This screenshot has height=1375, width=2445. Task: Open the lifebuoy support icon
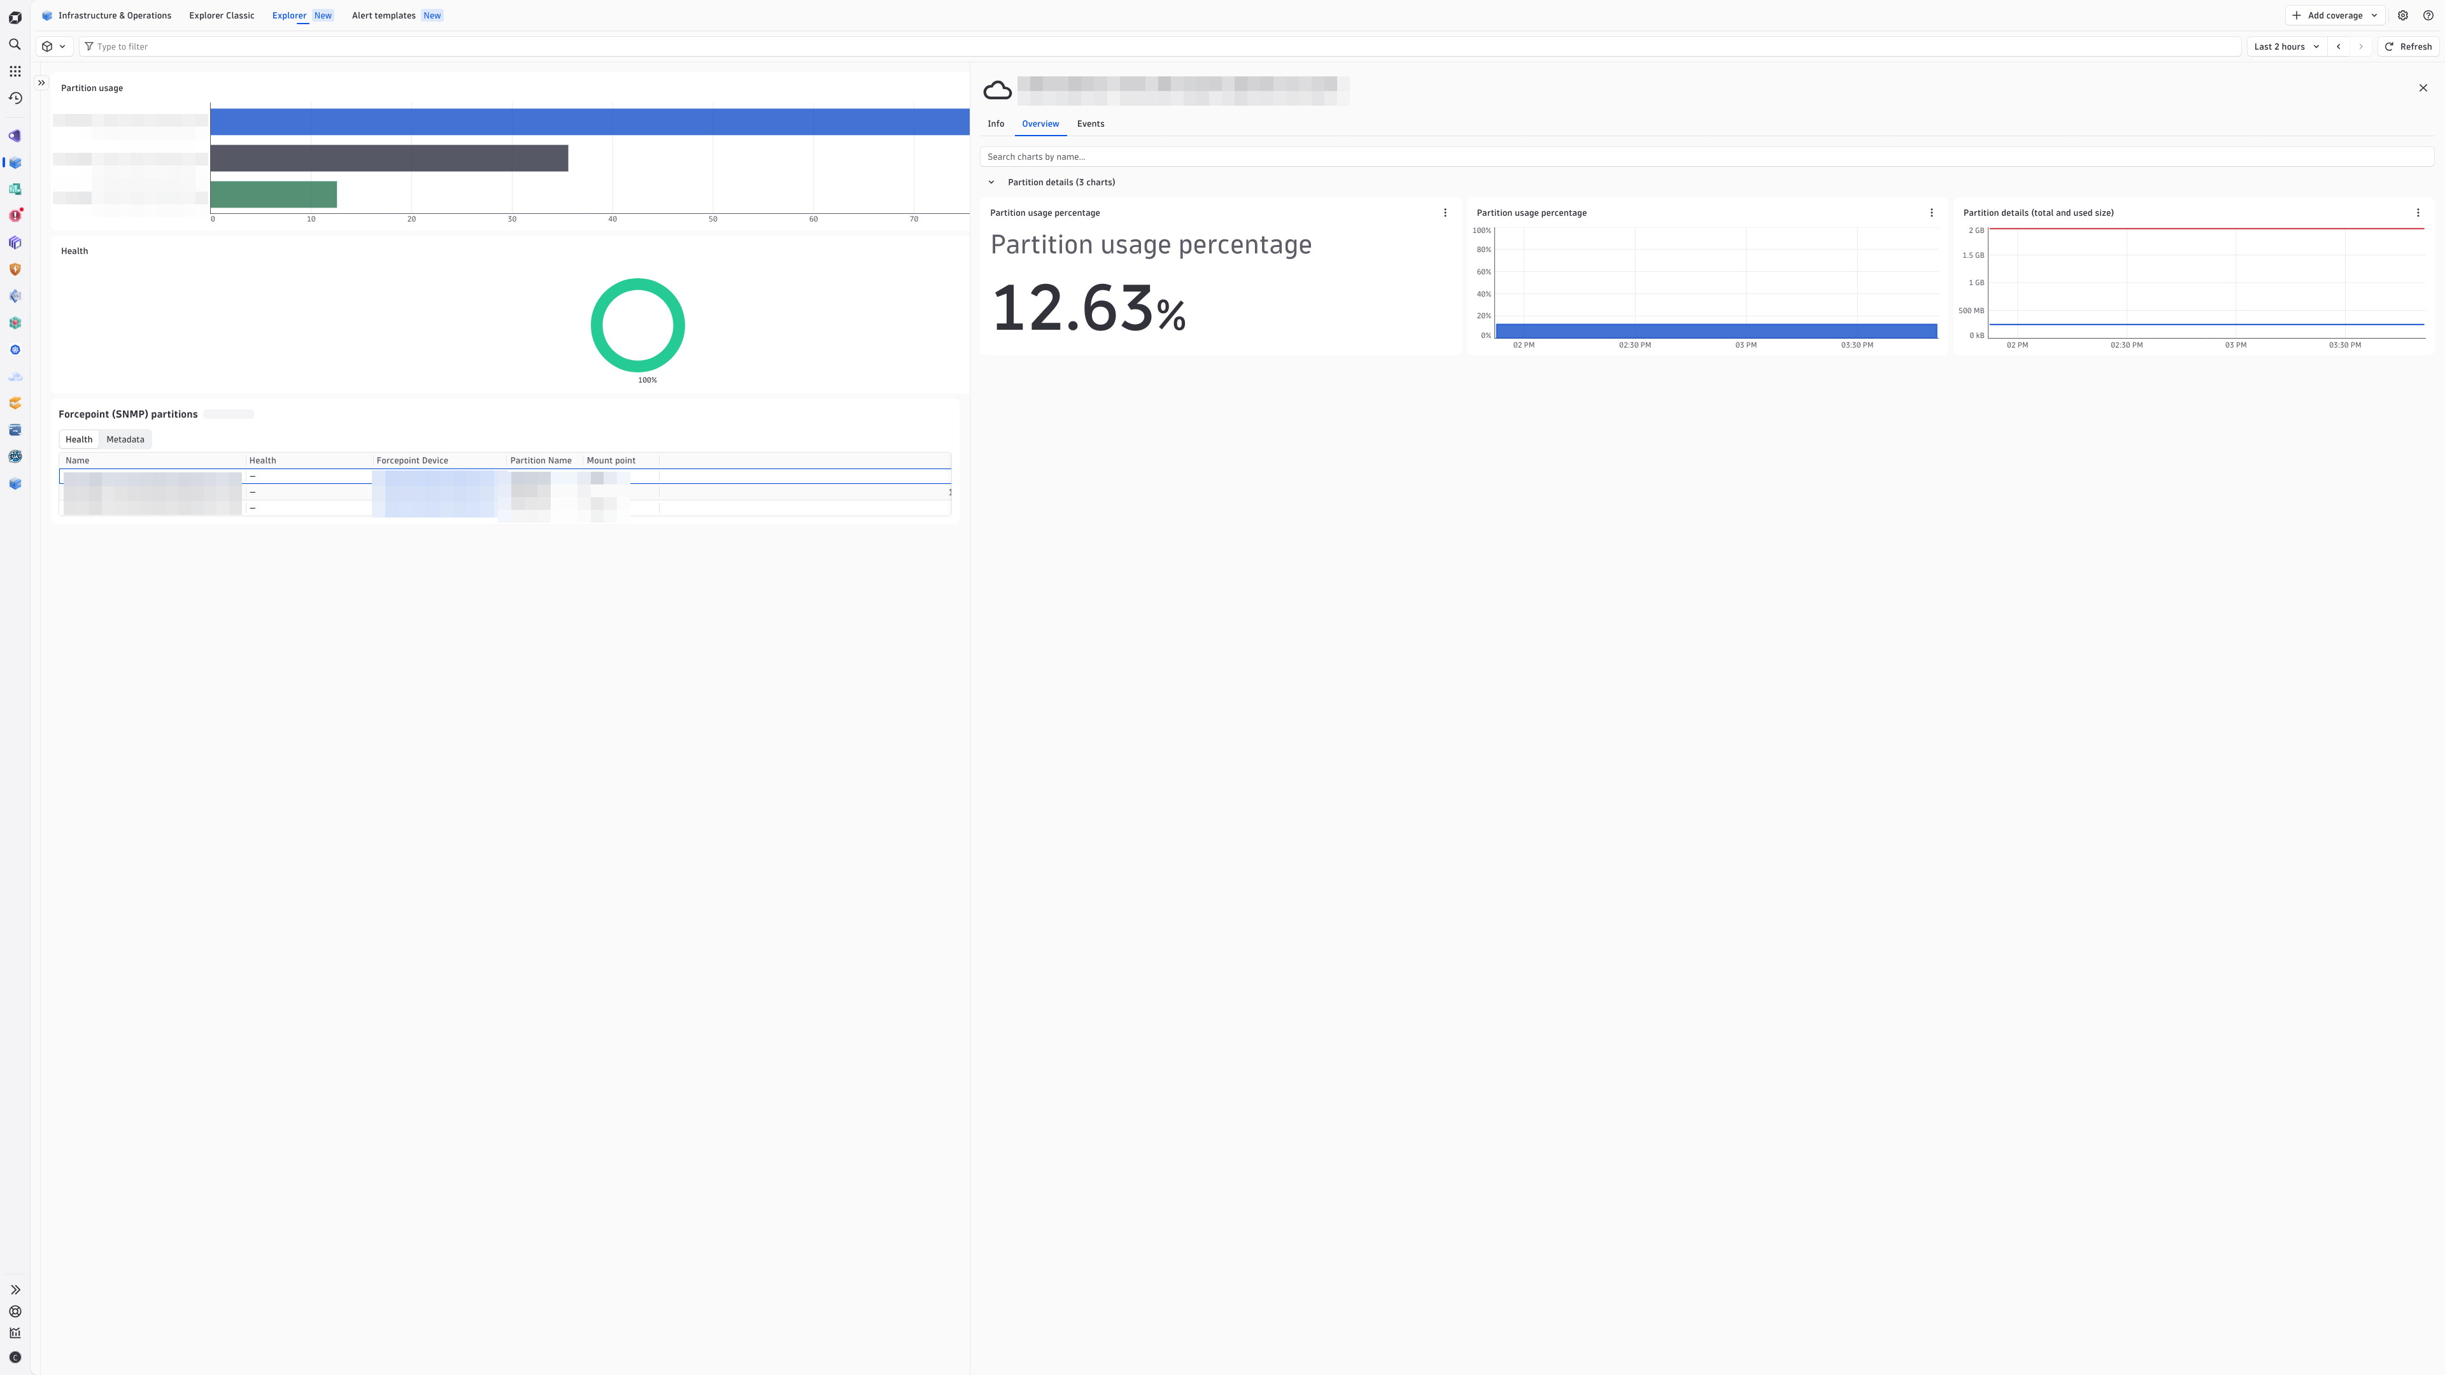15,1311
